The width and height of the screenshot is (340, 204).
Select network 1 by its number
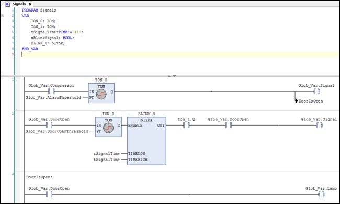coord(13,80)
